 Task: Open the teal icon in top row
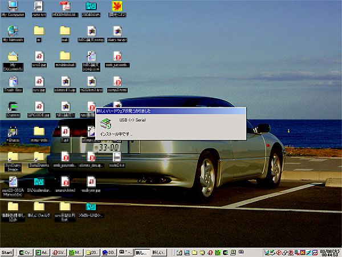[x=90, y=7]
